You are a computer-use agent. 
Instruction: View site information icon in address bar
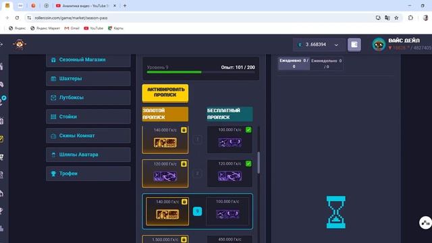[29, 18]
